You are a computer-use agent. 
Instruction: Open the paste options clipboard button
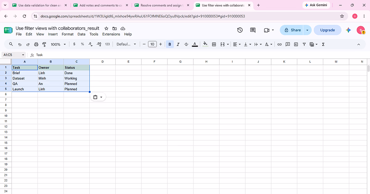[x=98, y=97]
